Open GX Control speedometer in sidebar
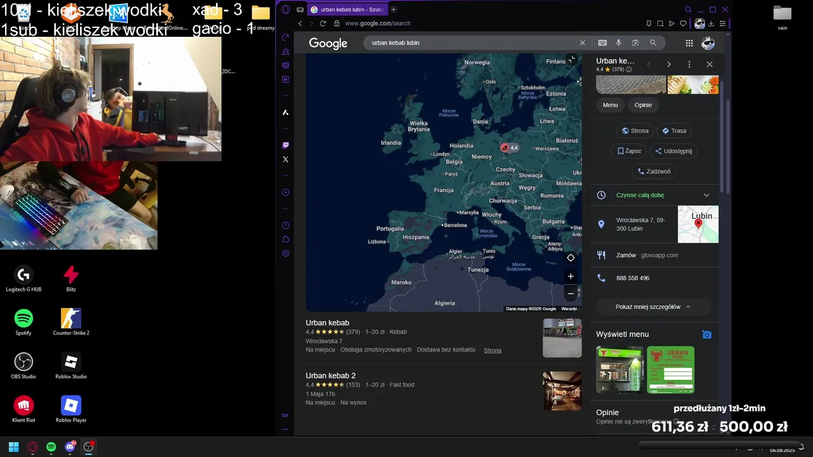 [285, 37]
